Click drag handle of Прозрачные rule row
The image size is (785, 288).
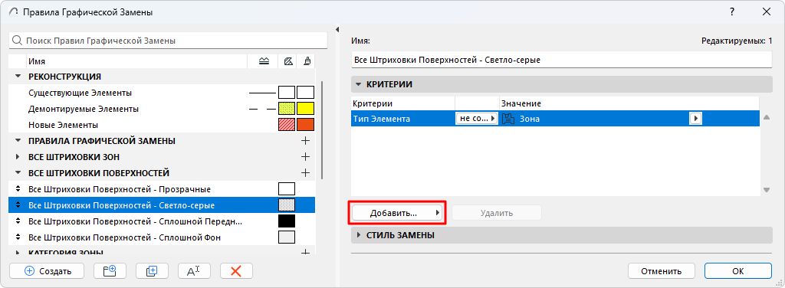coord(18,189)
